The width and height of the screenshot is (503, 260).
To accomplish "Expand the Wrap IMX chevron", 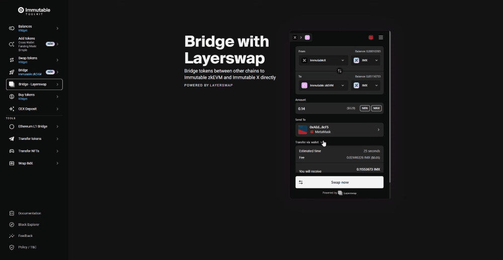I will click(57, 163).
